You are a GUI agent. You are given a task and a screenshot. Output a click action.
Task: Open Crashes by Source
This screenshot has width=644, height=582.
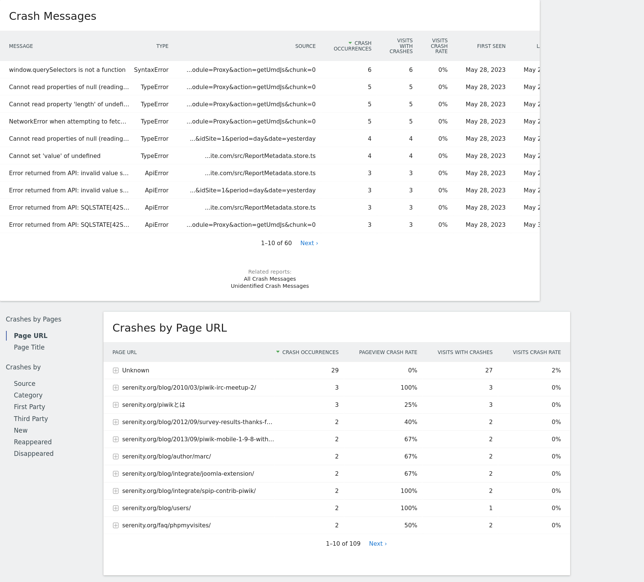pyautogui.click(x=25, y=384)
